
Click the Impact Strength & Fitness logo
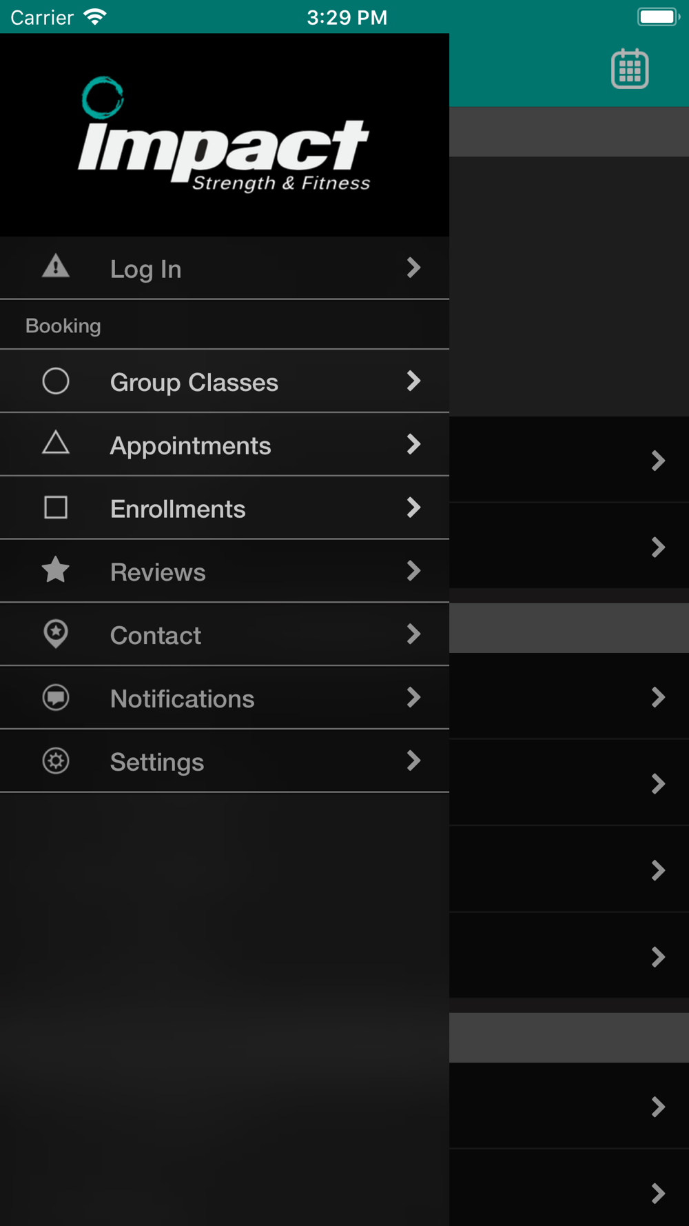pyautogui.click(x=225, y=134)
